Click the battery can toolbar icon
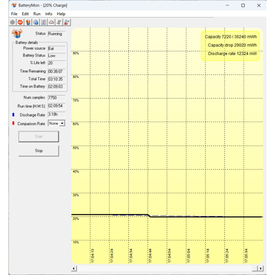 click(x=28, y=22)
